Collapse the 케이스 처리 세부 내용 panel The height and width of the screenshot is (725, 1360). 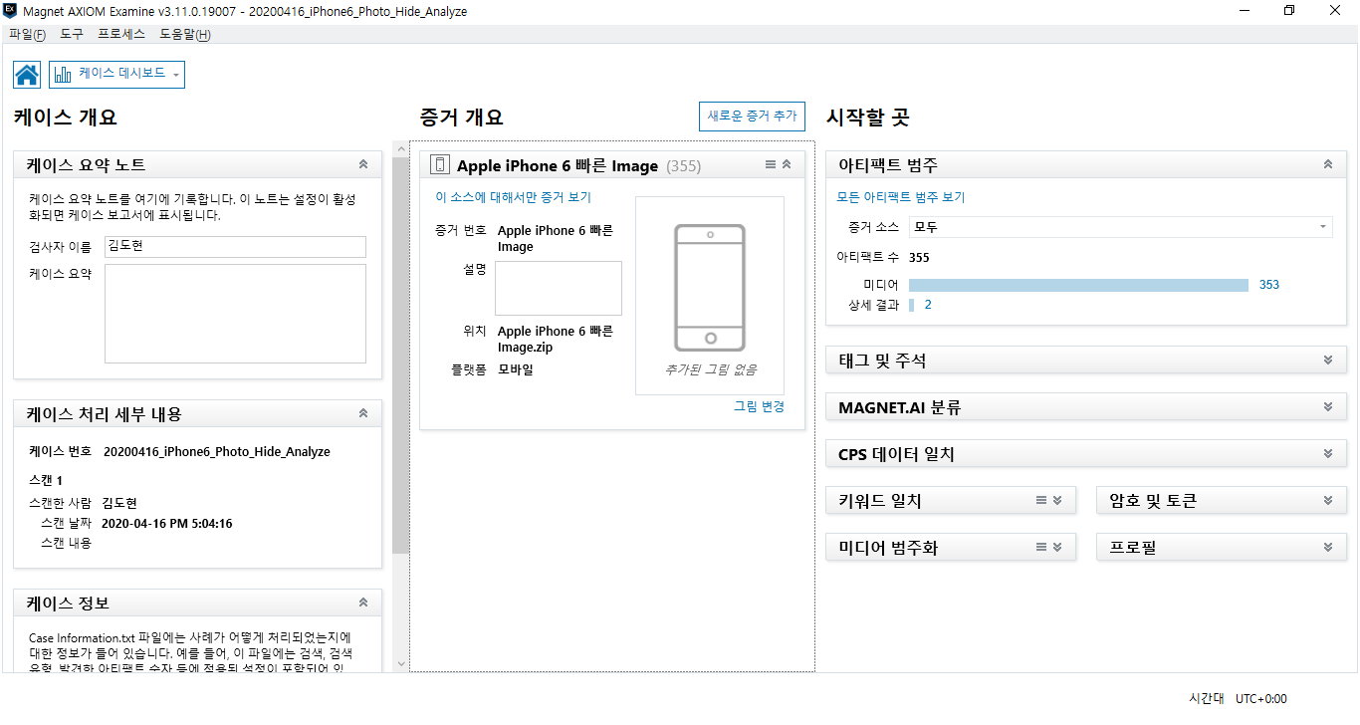363,413
